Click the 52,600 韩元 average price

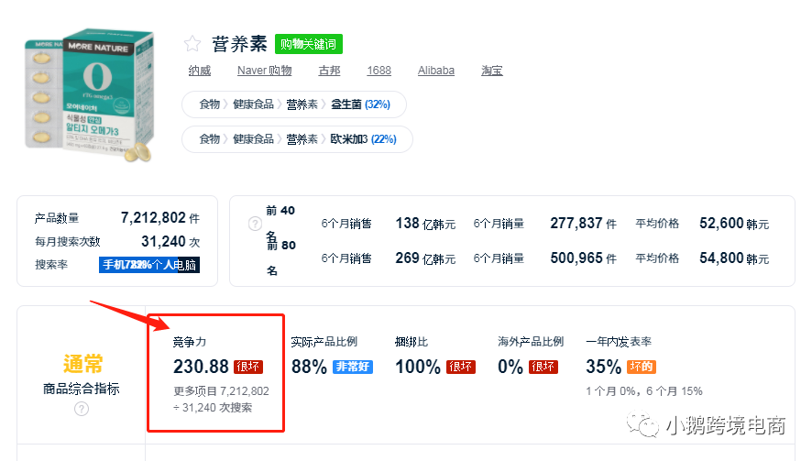[734, 224]
